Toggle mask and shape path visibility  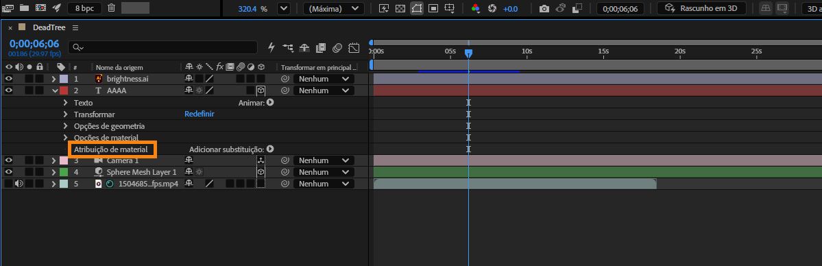coord(417,8)
